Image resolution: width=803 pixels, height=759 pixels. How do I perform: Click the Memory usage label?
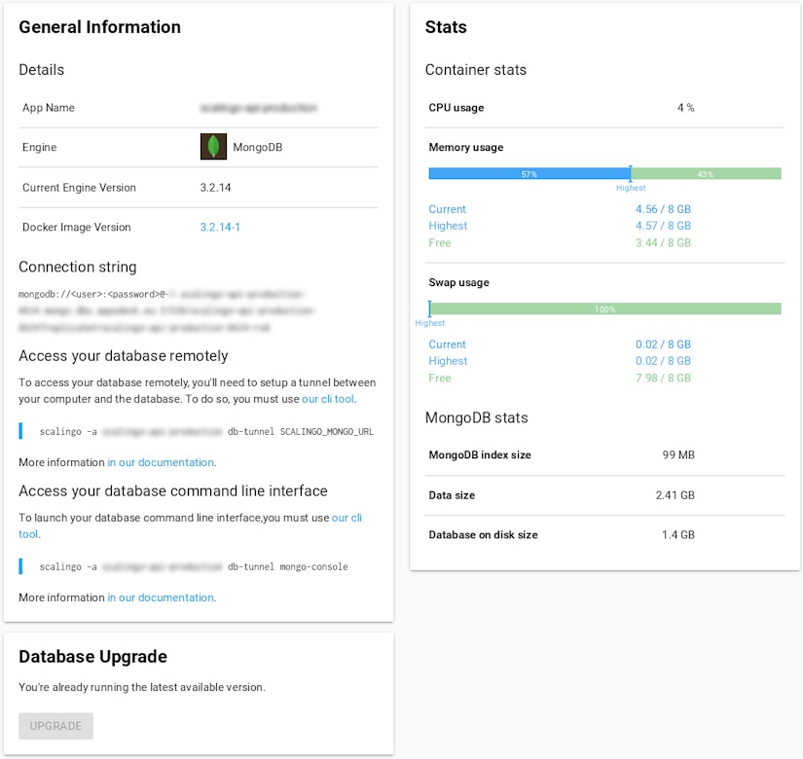[x=466, y=148]
